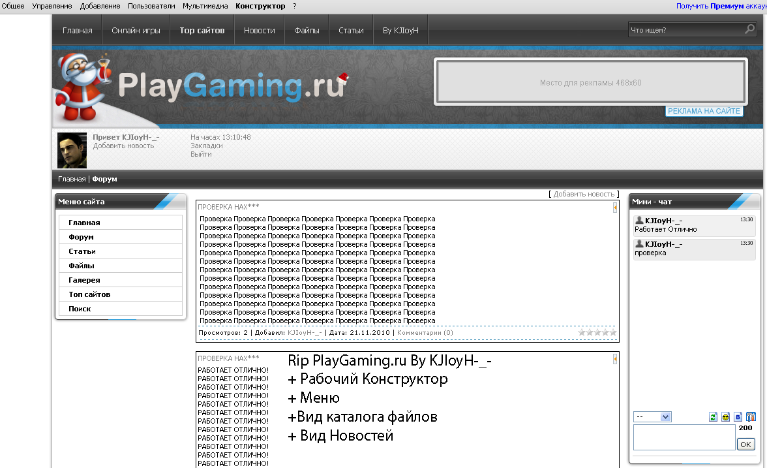Click the 'Получить Премиум' link
Image resolution: width=767 pixels, height=468 pixels.
pyautogui.click(x=721, y=6)
